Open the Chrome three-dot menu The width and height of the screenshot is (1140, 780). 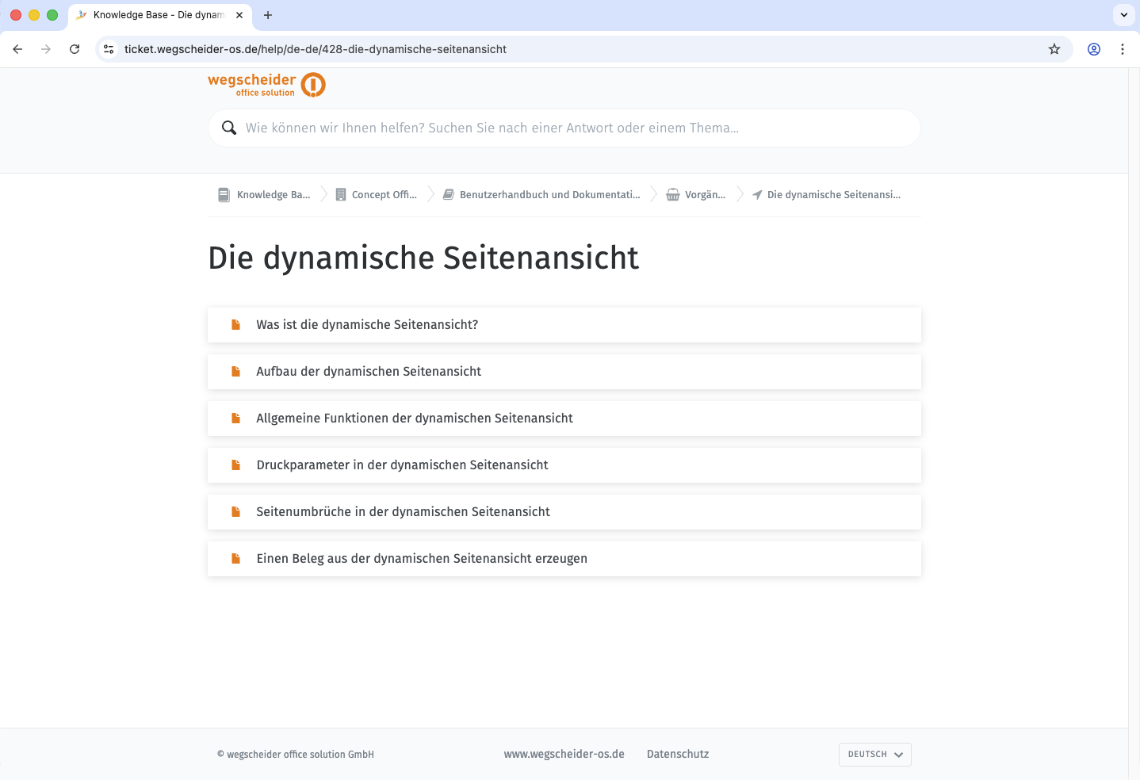pos(1122,49)
